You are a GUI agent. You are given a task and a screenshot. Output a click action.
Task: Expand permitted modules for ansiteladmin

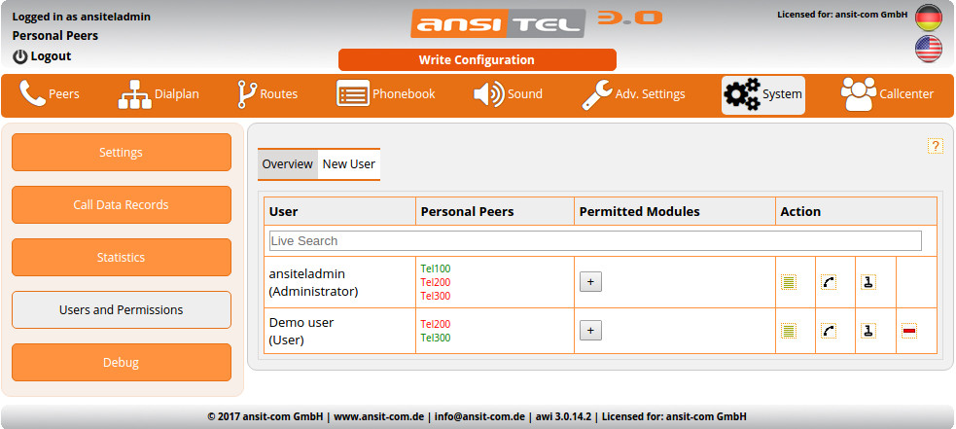[590, 282]
